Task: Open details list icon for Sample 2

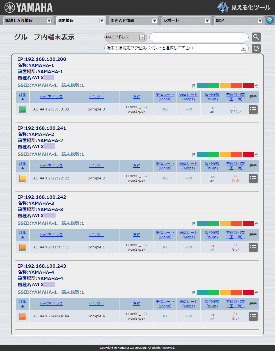Action: (x=253, y=178)
